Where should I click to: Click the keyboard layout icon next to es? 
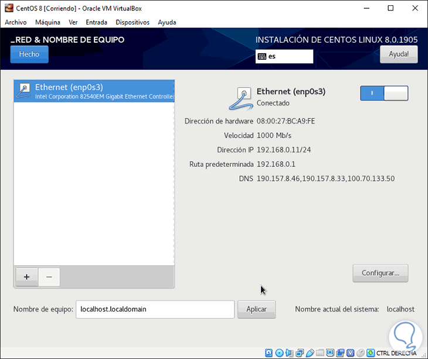coord(262,56)
